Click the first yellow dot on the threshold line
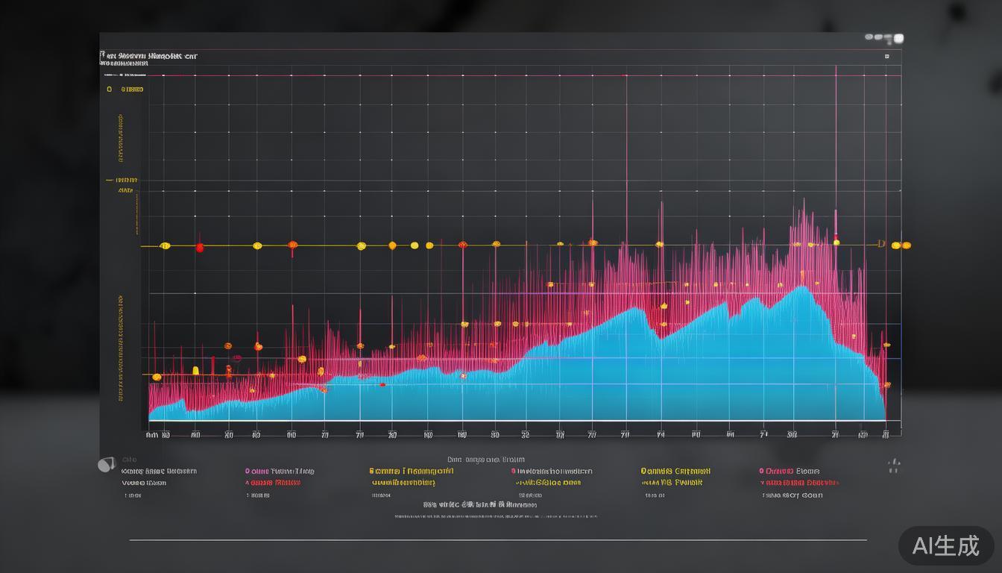 click(165, 245)
